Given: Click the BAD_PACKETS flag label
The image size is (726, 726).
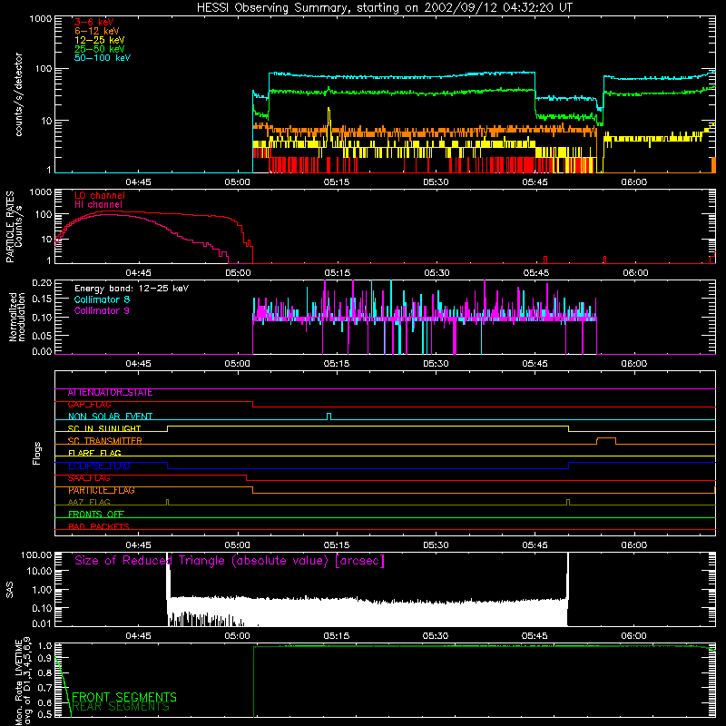Looking at the screenshot, I should (x=99, y=526).
